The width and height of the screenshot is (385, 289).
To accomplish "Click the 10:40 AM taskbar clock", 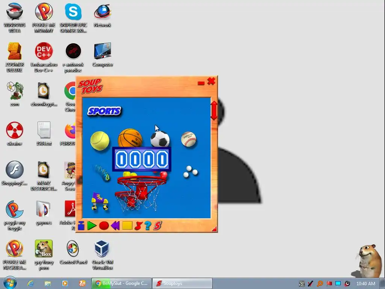I will pyautogui.click(x=365, y=284).
